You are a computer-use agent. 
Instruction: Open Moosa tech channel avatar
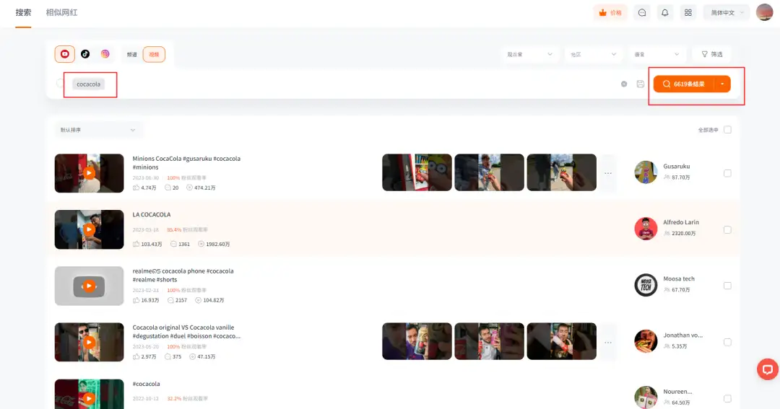(646, 285)
